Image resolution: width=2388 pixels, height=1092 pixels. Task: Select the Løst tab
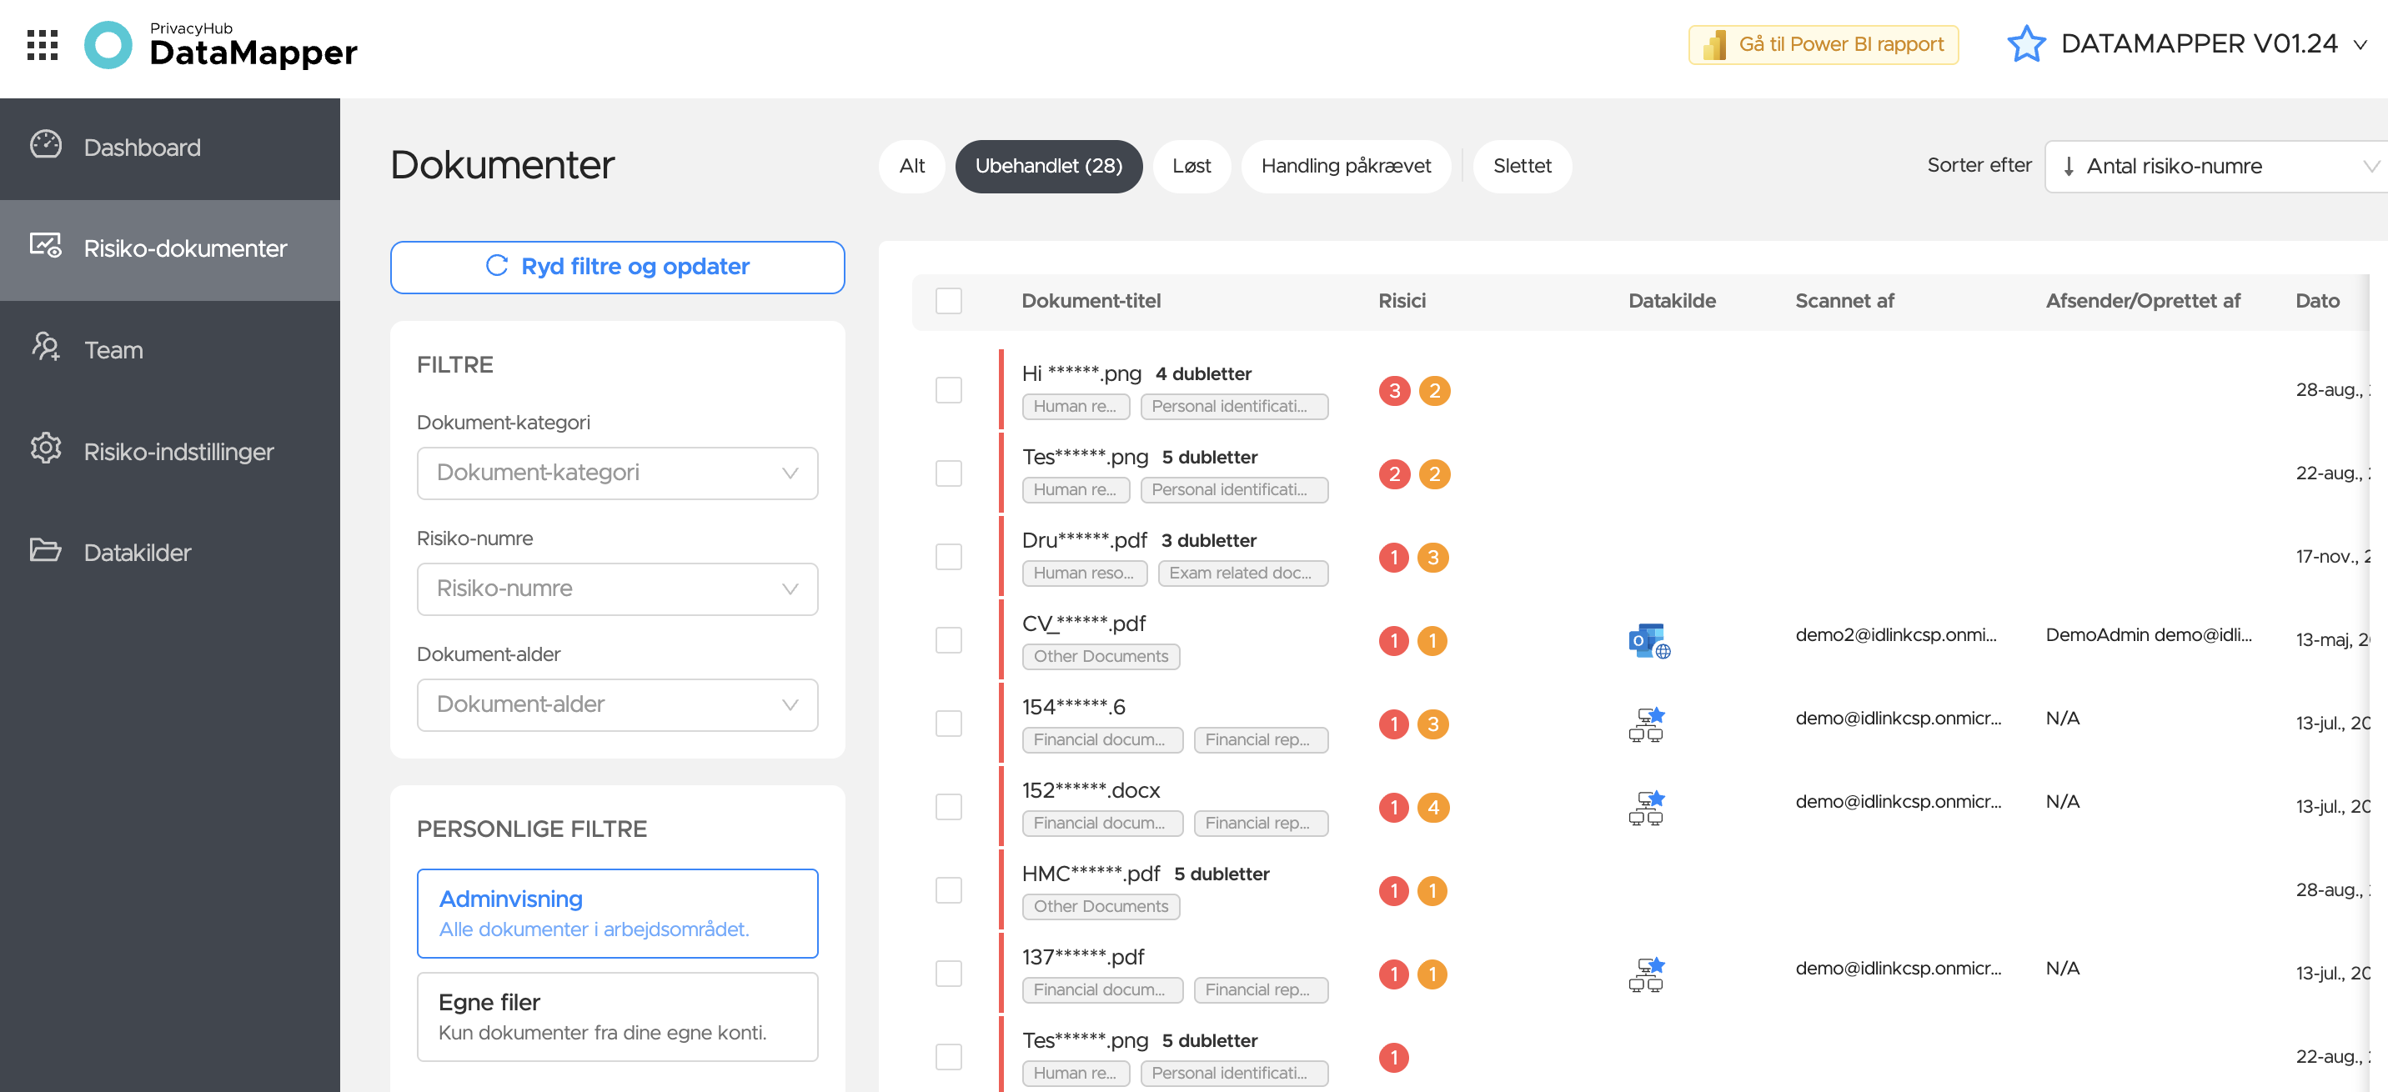click(1191, 167)
